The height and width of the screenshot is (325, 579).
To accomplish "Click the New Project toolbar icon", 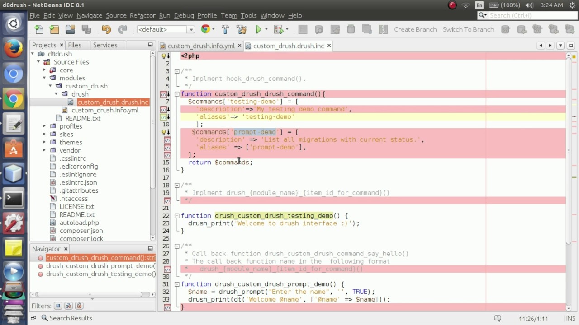I will click(54, 30).
